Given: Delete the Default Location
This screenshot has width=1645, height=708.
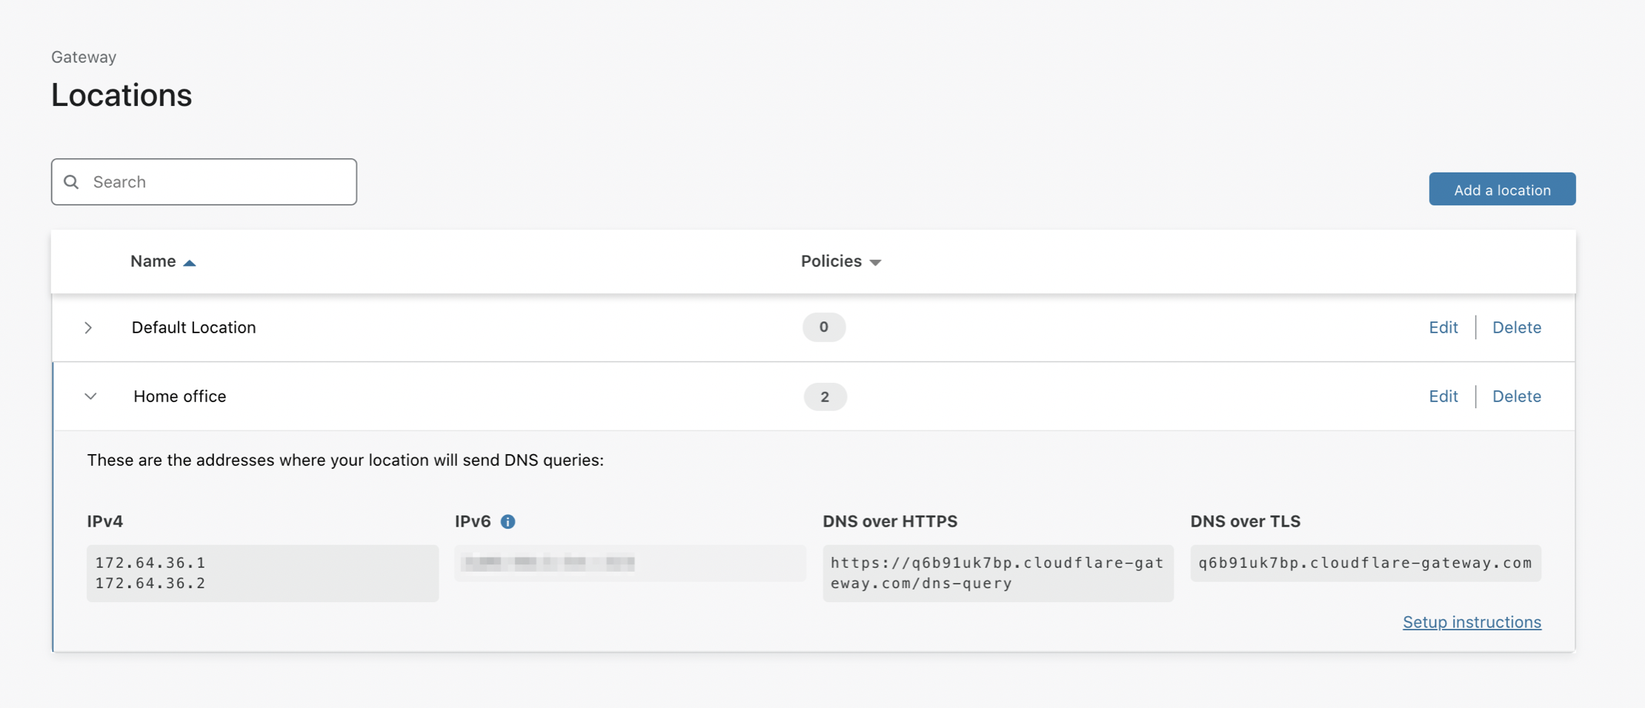Looking at the screenshot, I should tap(1516, 327).
